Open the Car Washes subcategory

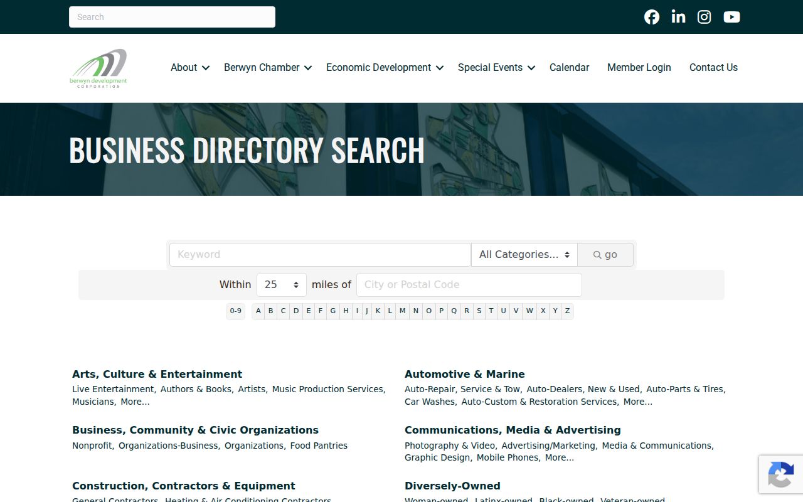[x=430, y=402]
